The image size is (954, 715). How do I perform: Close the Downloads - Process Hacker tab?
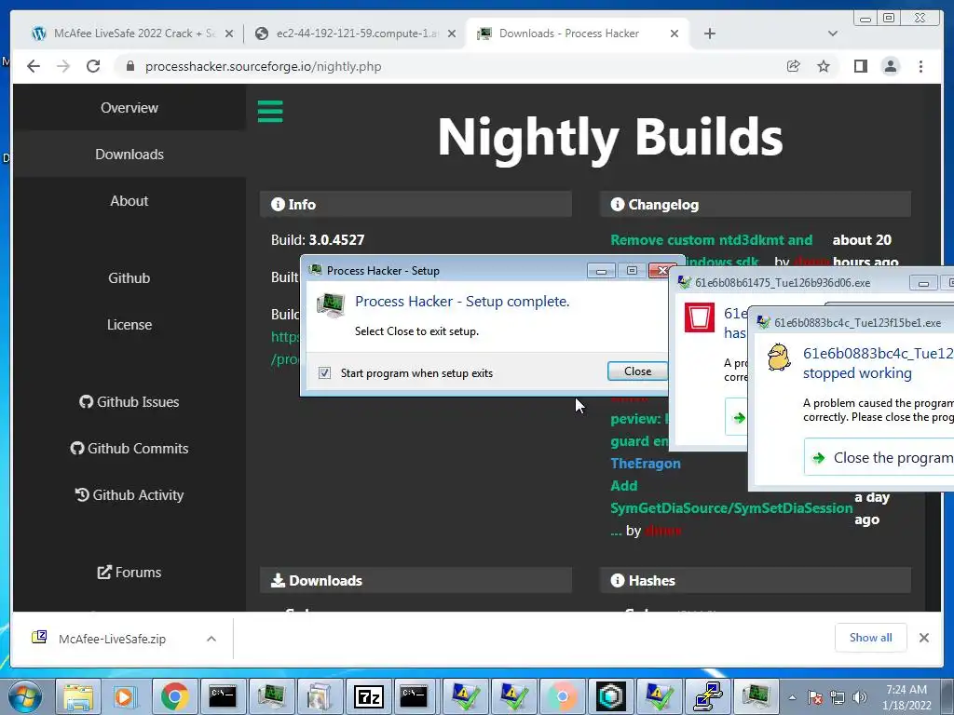675,34
